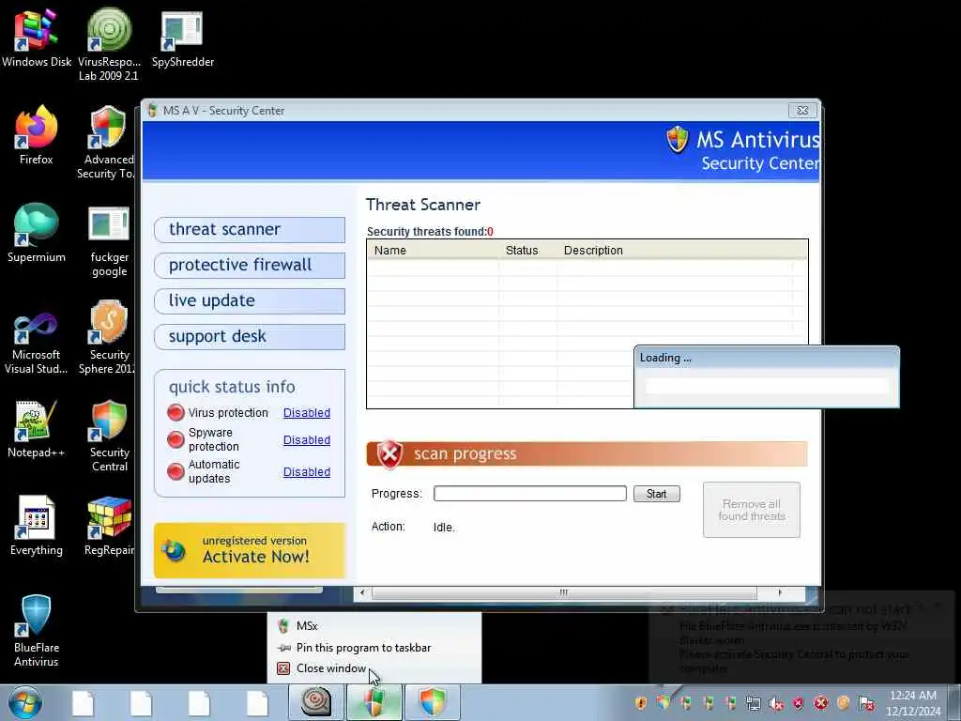Click the scan Progress bar

(x=529, y=494)
